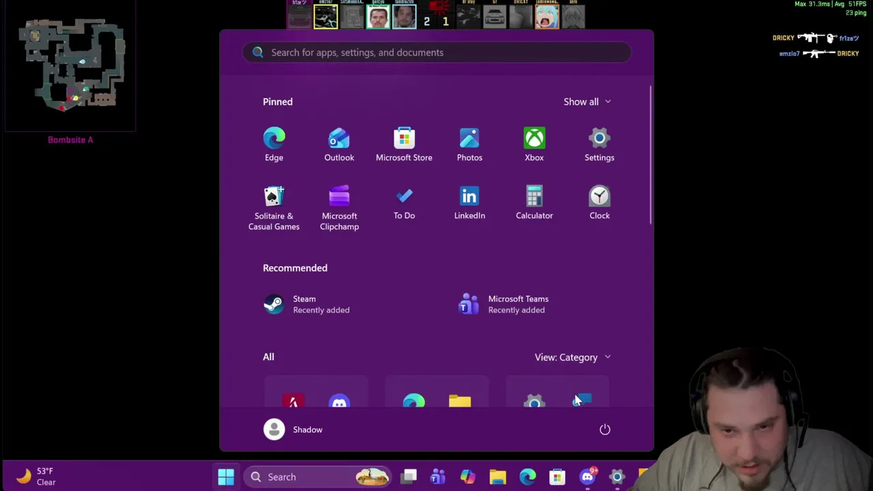This screenshot has width=873, height=491.
Task: Open Teams from the taskbar
Action: click(438, 477)
